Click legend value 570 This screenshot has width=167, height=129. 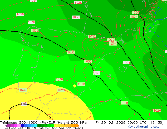coord(61,128)
